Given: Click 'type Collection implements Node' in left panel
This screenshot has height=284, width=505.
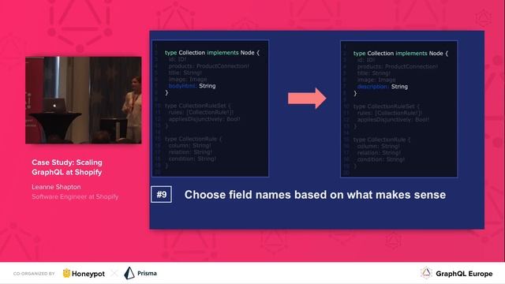Looking at the screenshot, I should [212, 53].
